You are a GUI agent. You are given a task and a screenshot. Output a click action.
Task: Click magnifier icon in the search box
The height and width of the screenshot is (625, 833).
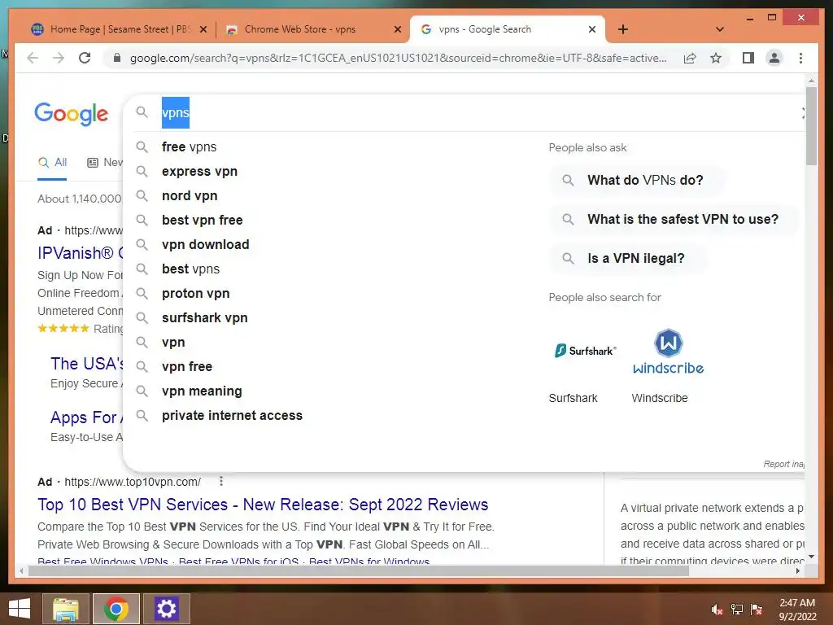pyautogui.click(x=142, y=112)
